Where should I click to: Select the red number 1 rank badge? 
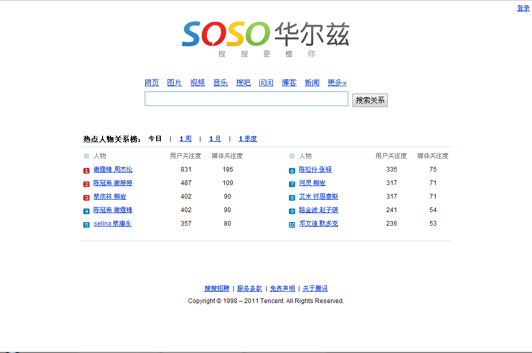[86, 171]
